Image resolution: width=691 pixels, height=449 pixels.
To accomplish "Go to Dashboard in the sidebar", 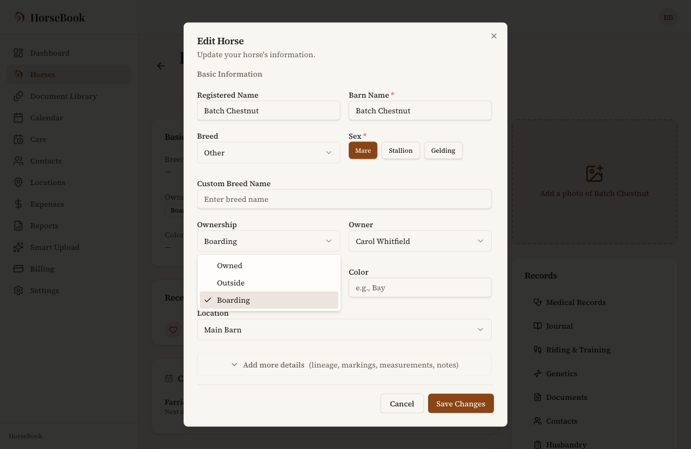I will click(x=69, y=53).
